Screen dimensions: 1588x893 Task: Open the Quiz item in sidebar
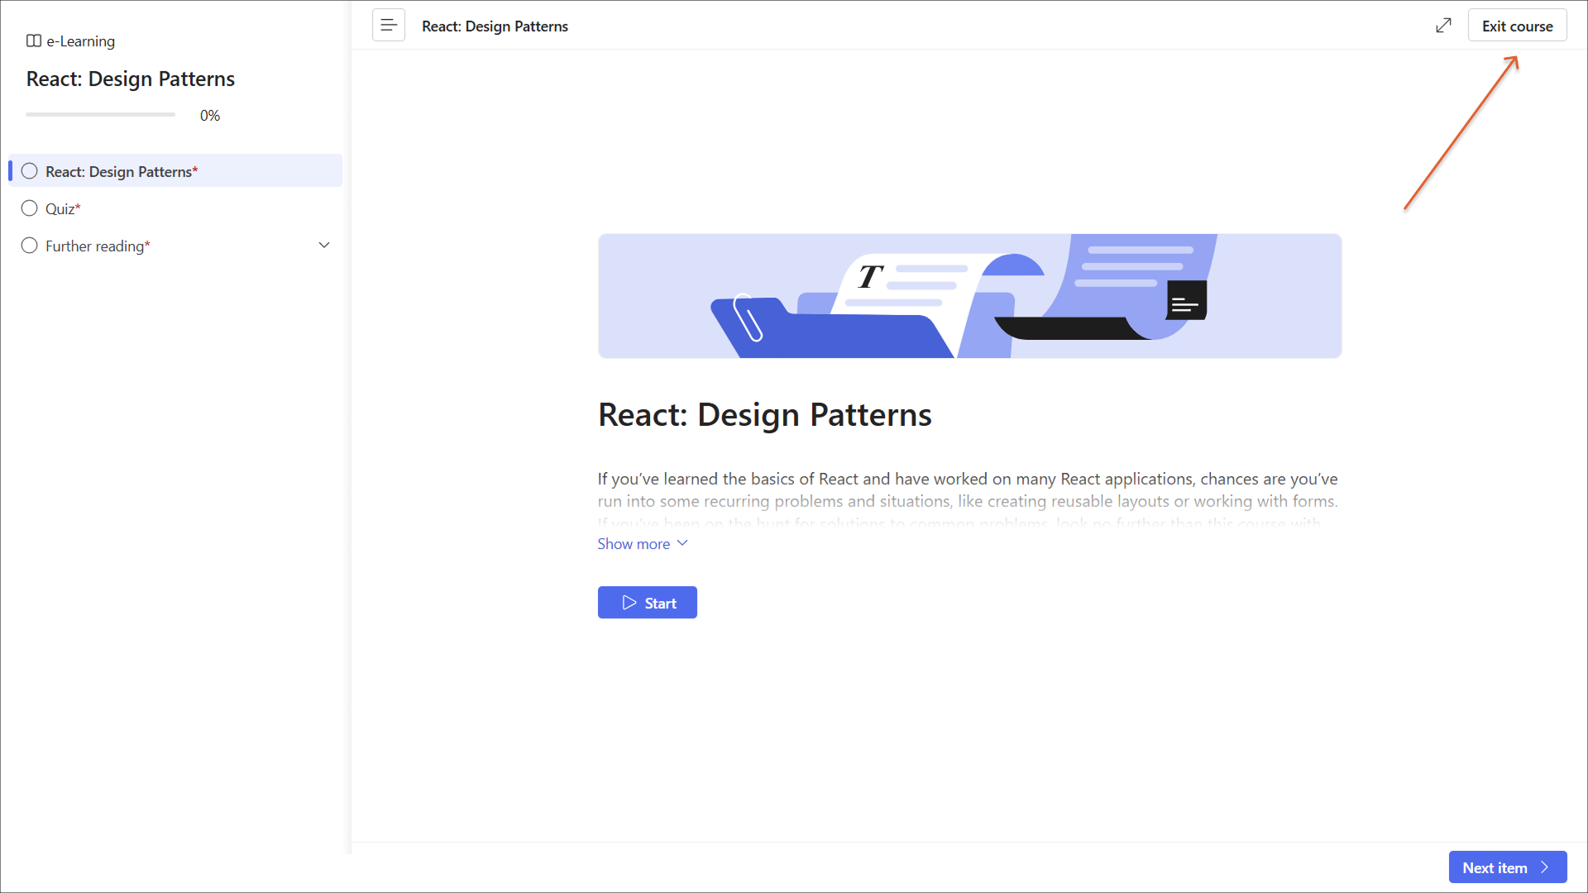[x=62, y=208]
